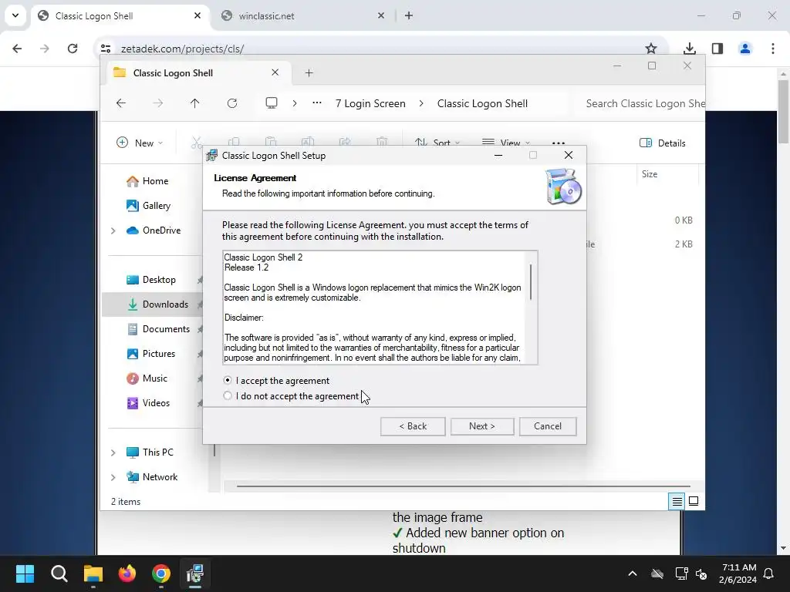Screen dimensions: 790x592
Task: Open a new Chrome tab
Action: (x=409, y=16)
